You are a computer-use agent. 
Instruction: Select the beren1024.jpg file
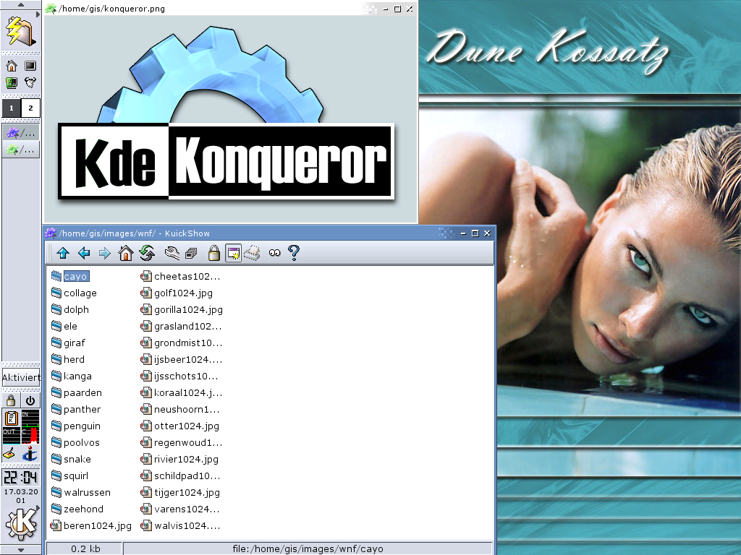point(91,526)
